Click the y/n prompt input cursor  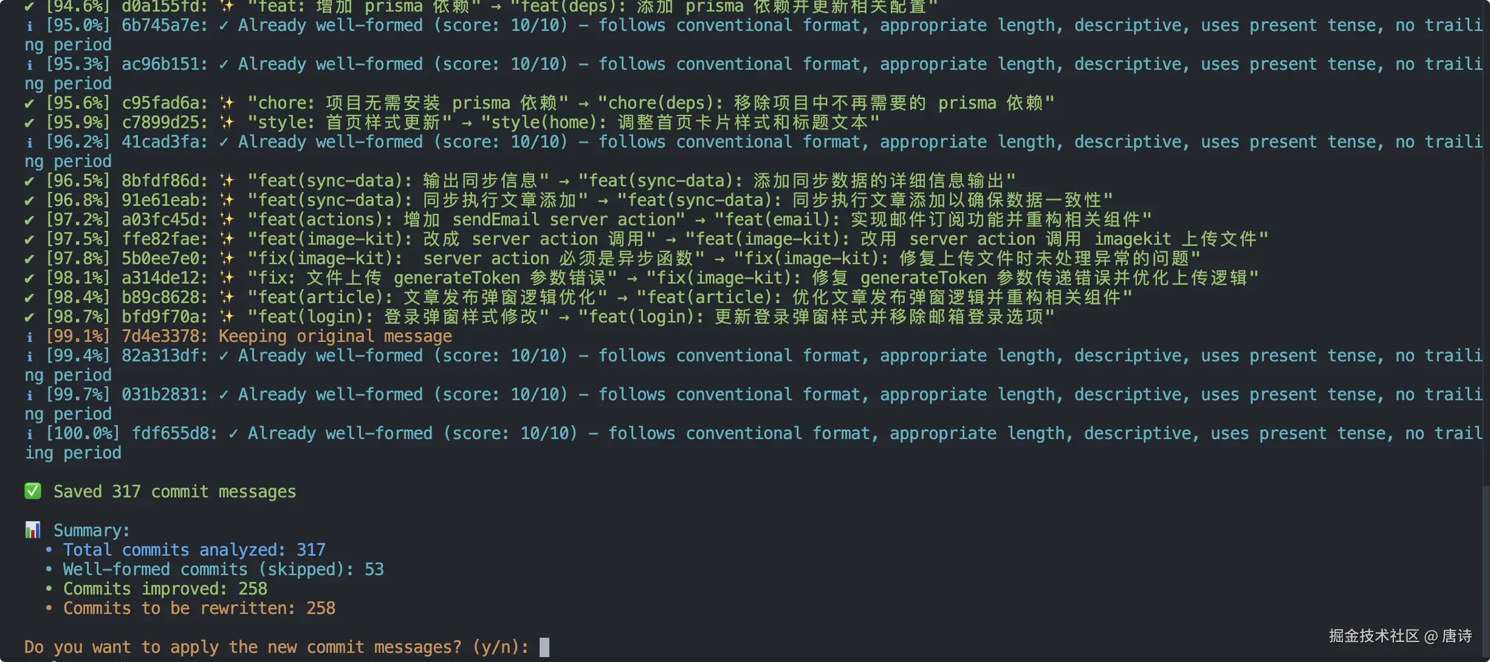click(544, 647)
